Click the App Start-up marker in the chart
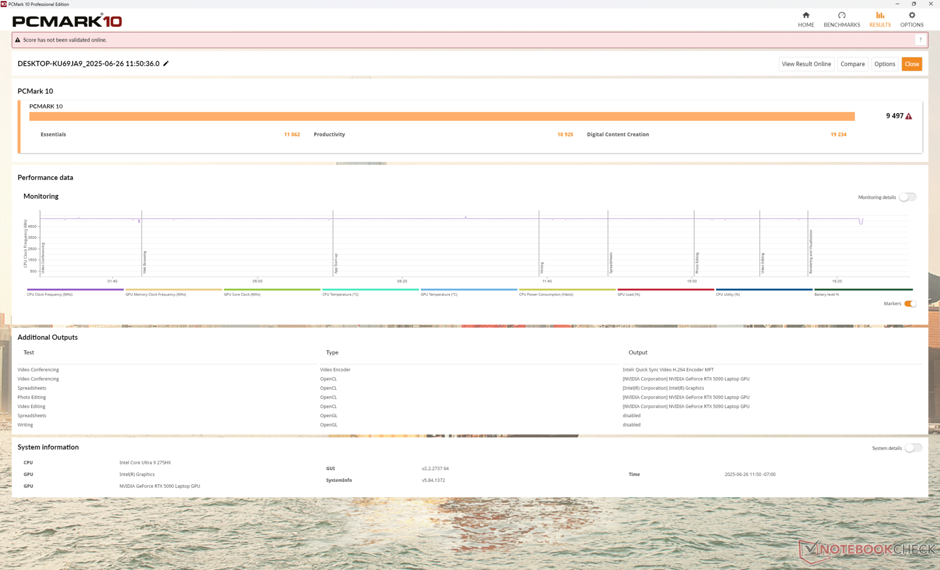Image resolution: width=940 pixels, height=570 pixels. tap(336, 263)
